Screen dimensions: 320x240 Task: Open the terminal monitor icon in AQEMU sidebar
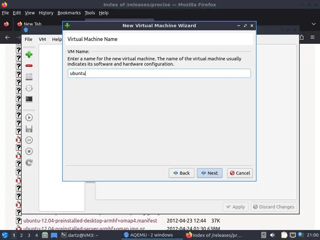click(29, 99)
